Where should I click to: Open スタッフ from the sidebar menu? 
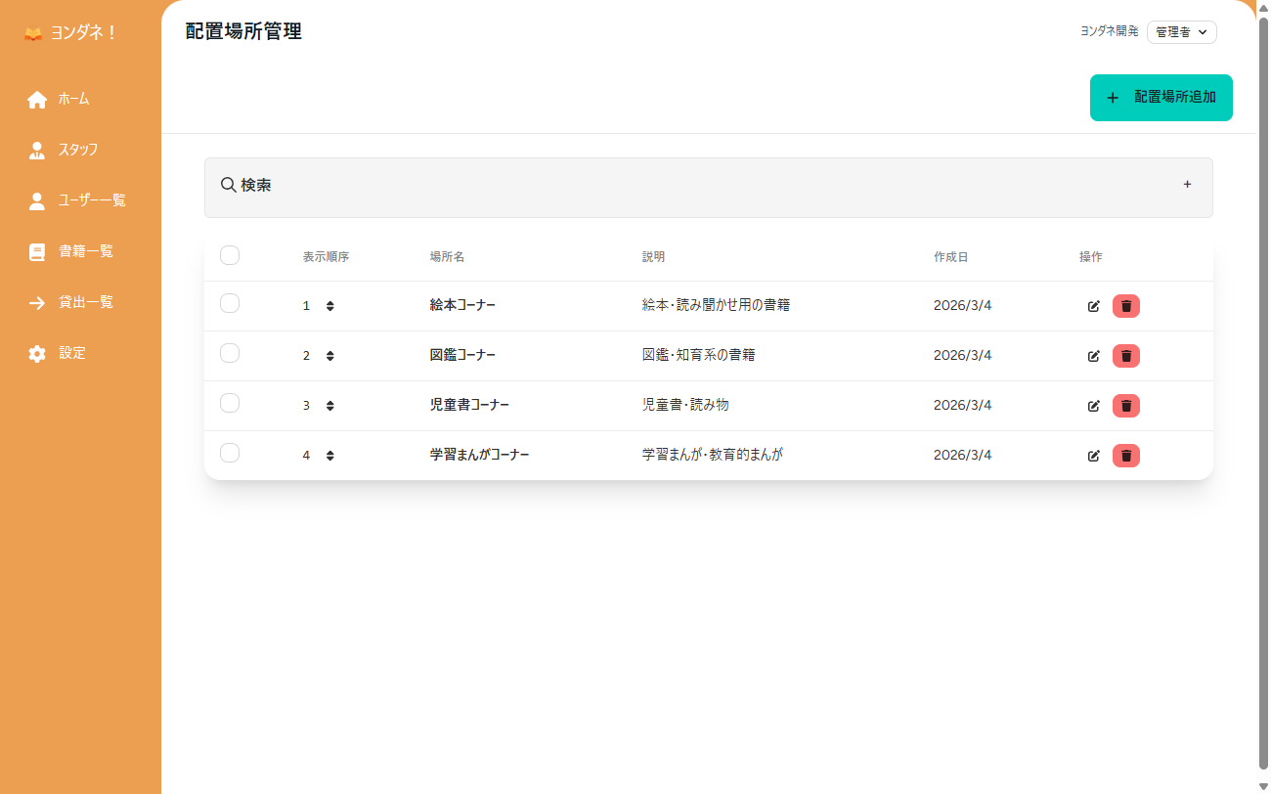(x=78, y=150)
